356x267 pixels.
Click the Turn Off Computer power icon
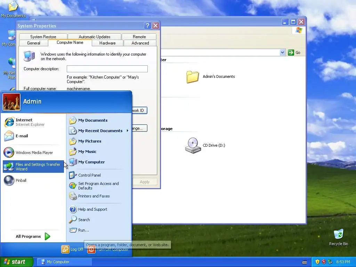pyautogui.click(x=91, y=250)
